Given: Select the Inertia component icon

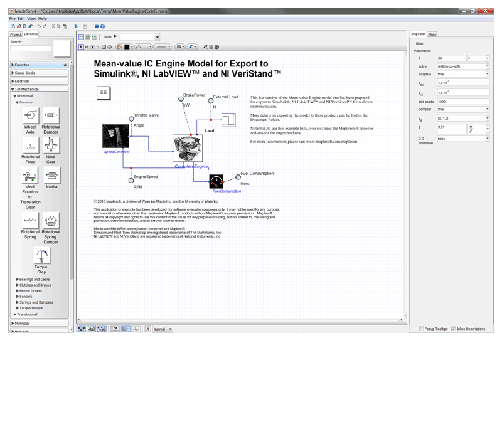Looking at the screenshot, I should pyautogui.click(x=51, y=175).
